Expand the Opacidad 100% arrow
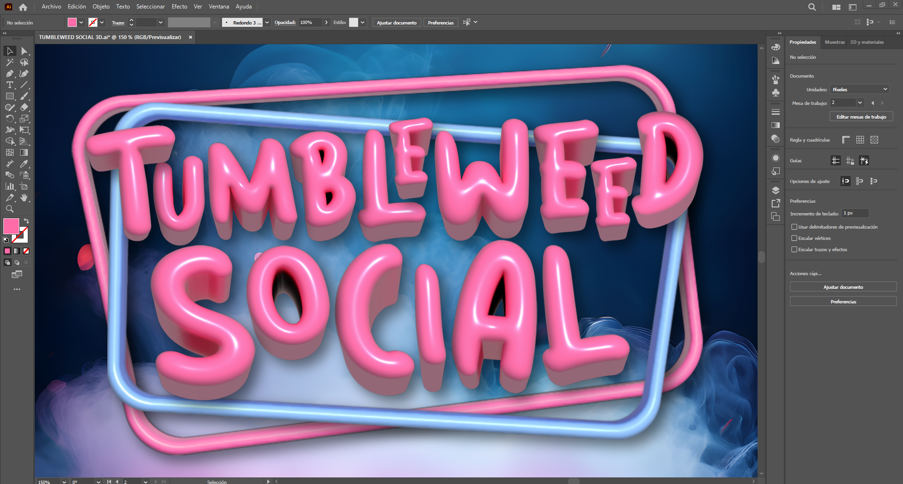 [326, 22]
